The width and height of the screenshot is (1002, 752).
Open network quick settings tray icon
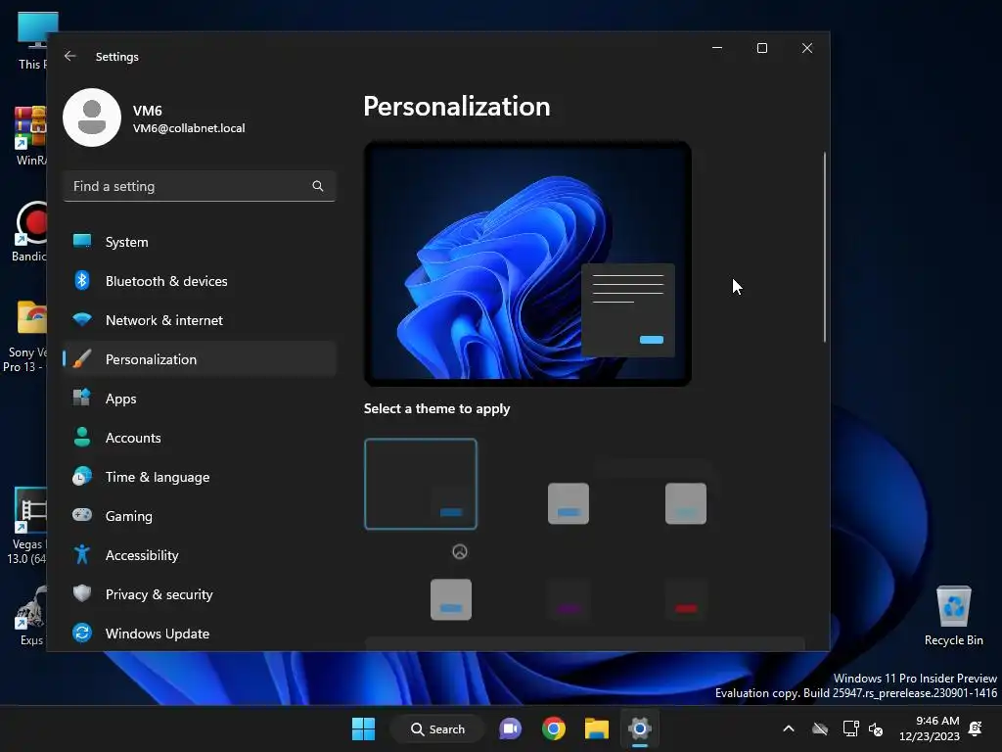(850, 728)
